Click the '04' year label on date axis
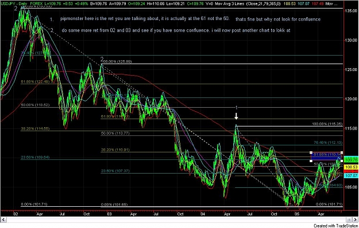The image size is (359, 228). tap(203, 214)
